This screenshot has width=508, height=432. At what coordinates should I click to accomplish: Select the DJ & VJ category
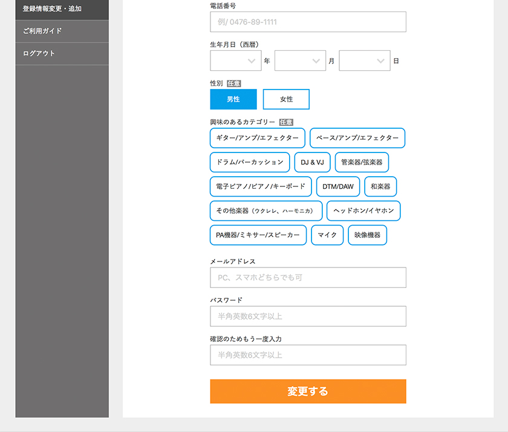[x=312, y=162]
